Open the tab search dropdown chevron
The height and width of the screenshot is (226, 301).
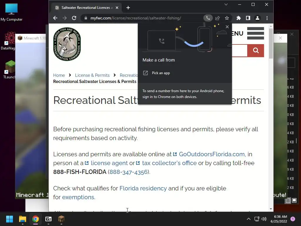click(226, 4)
